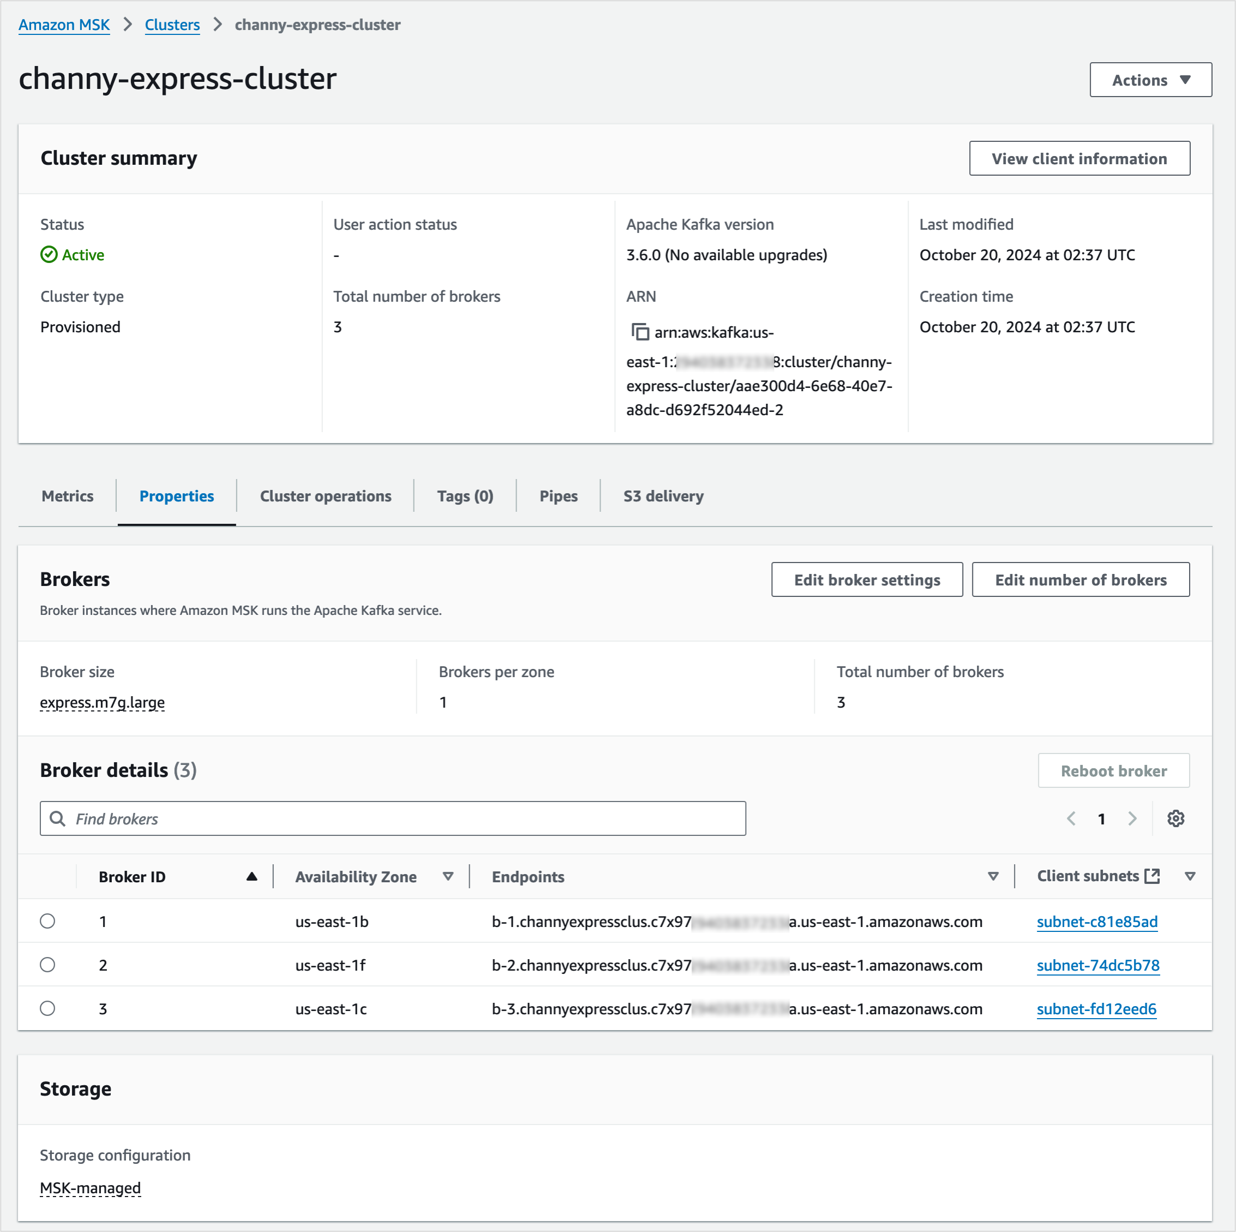The width and height of the screenshot is (1236, 1232).
Task: Select radio button for broker 1
Action: [x=47, y=921]
